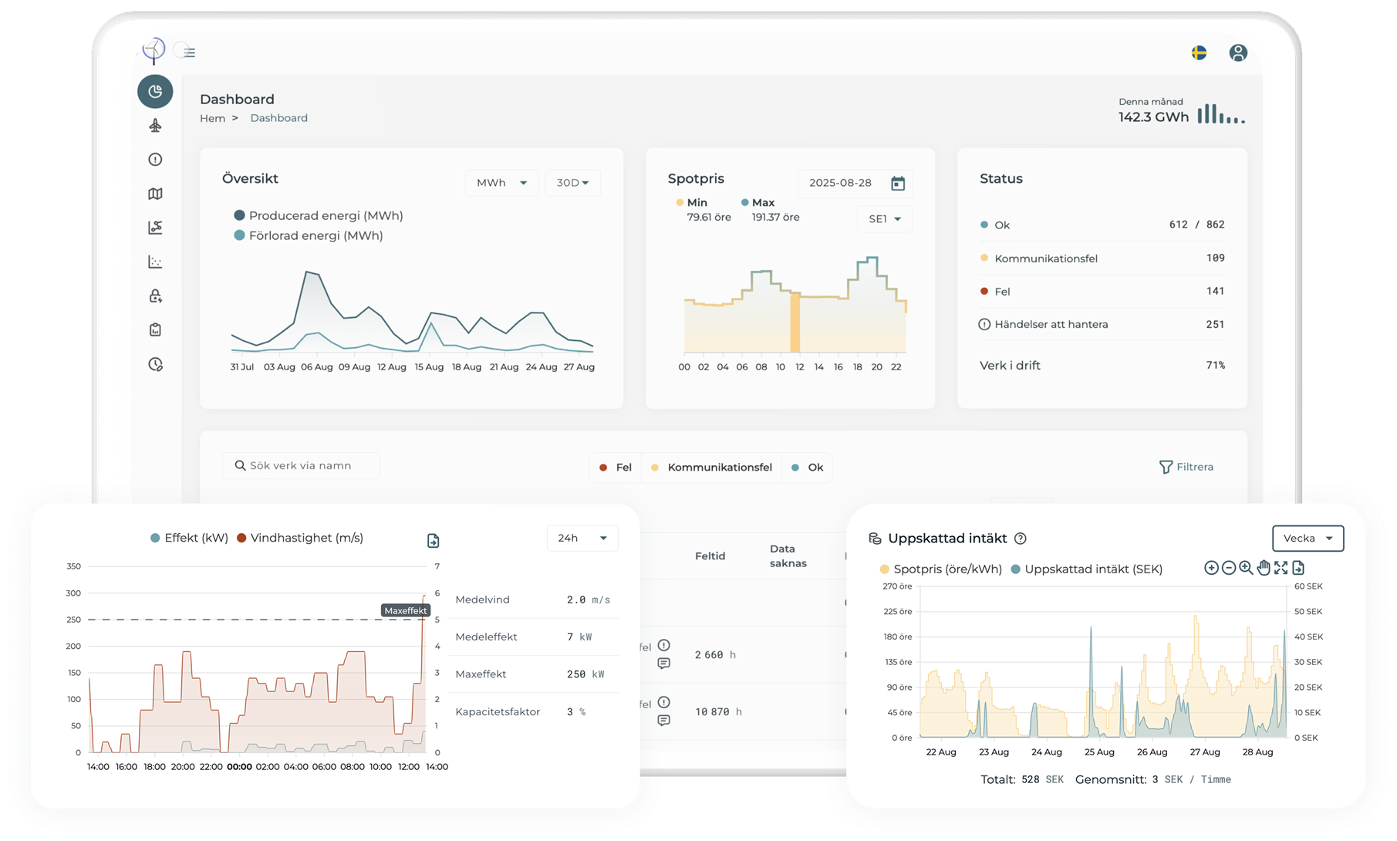
Task: Open the Vecka period dropdown
Action: click(1308, 539)
